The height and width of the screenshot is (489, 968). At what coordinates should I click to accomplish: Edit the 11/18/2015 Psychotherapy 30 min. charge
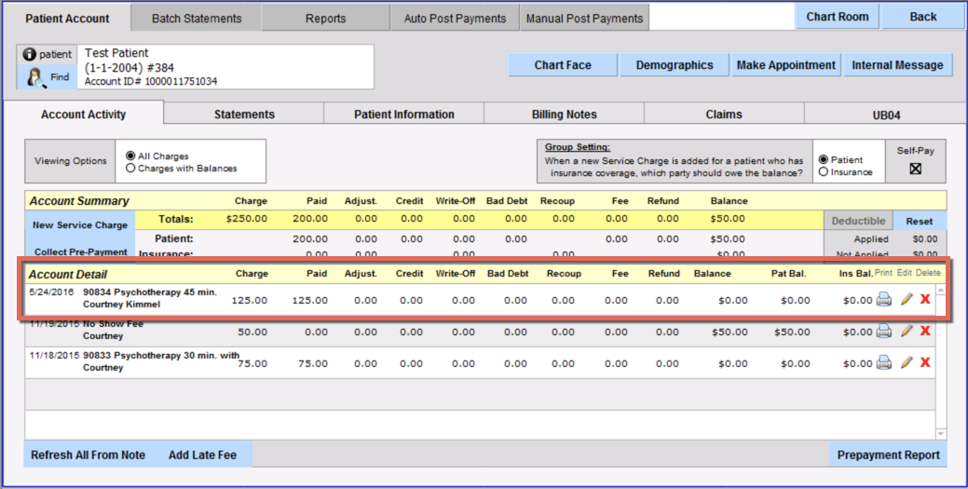click(x=907, y=362)
